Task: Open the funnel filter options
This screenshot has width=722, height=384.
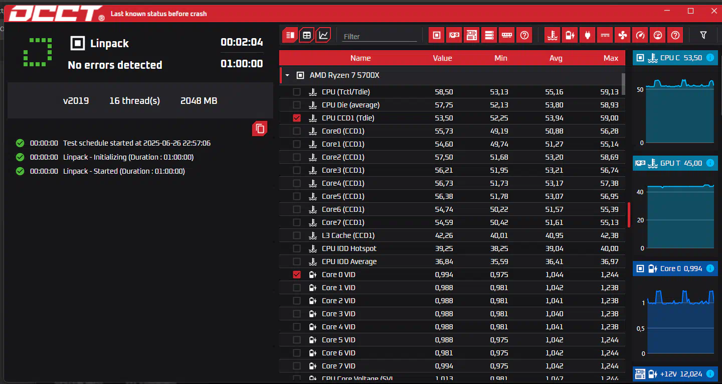Action: (x=703, y=35)
